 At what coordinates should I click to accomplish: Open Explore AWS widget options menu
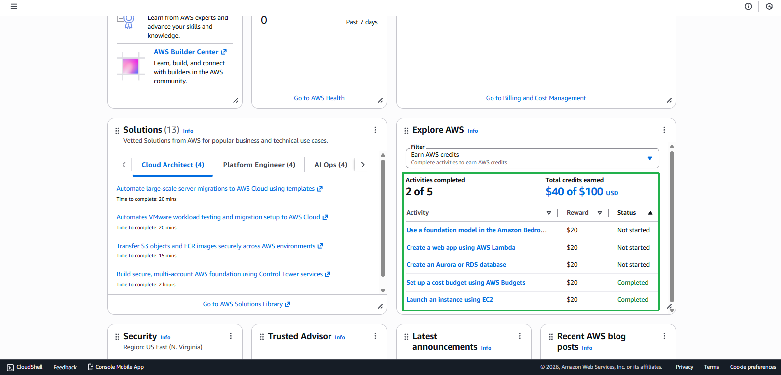point(664,130)
